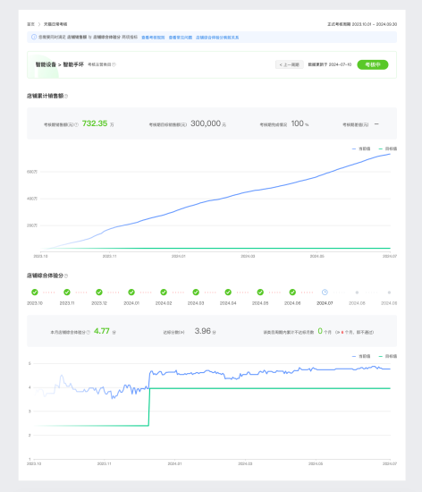This screenshot has height=492, width=422.
Task: Select the 2024.04 green check milestone
Action: pos(228,293)
